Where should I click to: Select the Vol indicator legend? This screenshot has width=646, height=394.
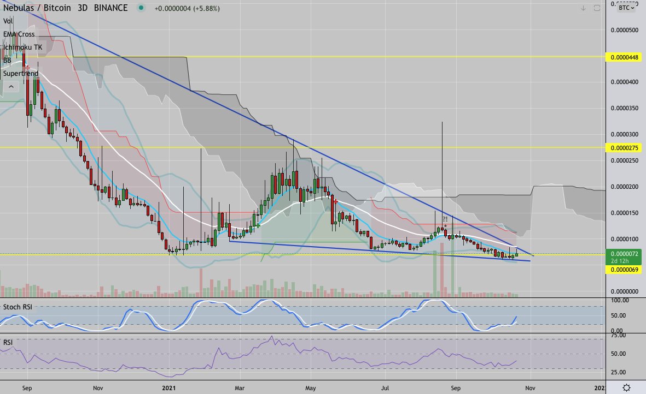click(x=8, y=21)
